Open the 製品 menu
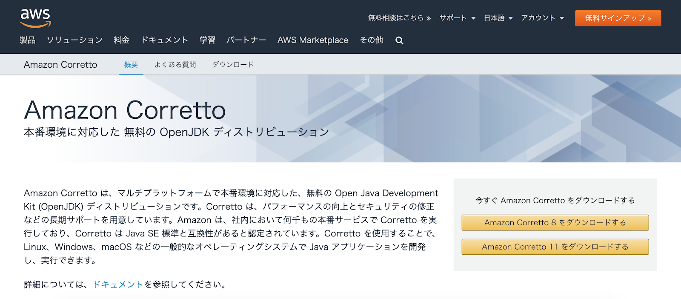The image size is (681, 299). pyautogui.click(x=28, y=40)
